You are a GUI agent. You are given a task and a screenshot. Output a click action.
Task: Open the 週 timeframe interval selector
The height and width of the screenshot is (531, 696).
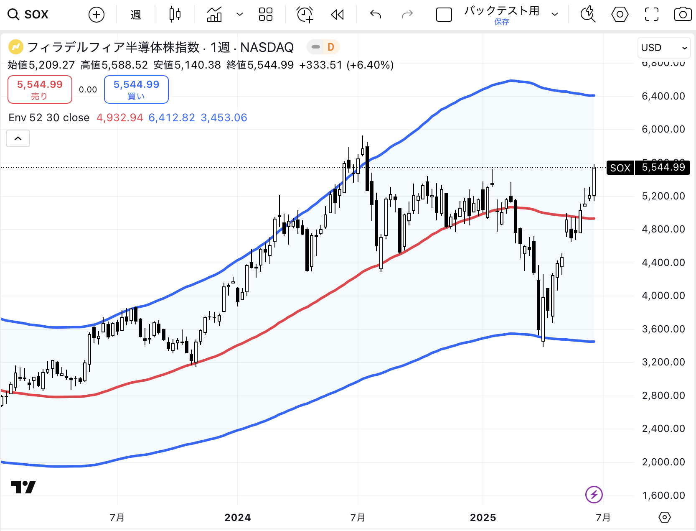(x=136, y=15)
